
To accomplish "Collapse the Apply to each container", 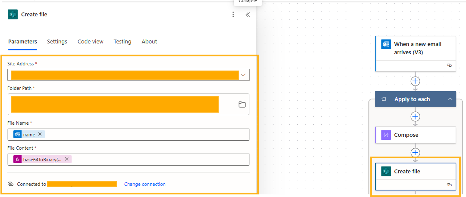I will pyautogui.click(x=450, y=99).
